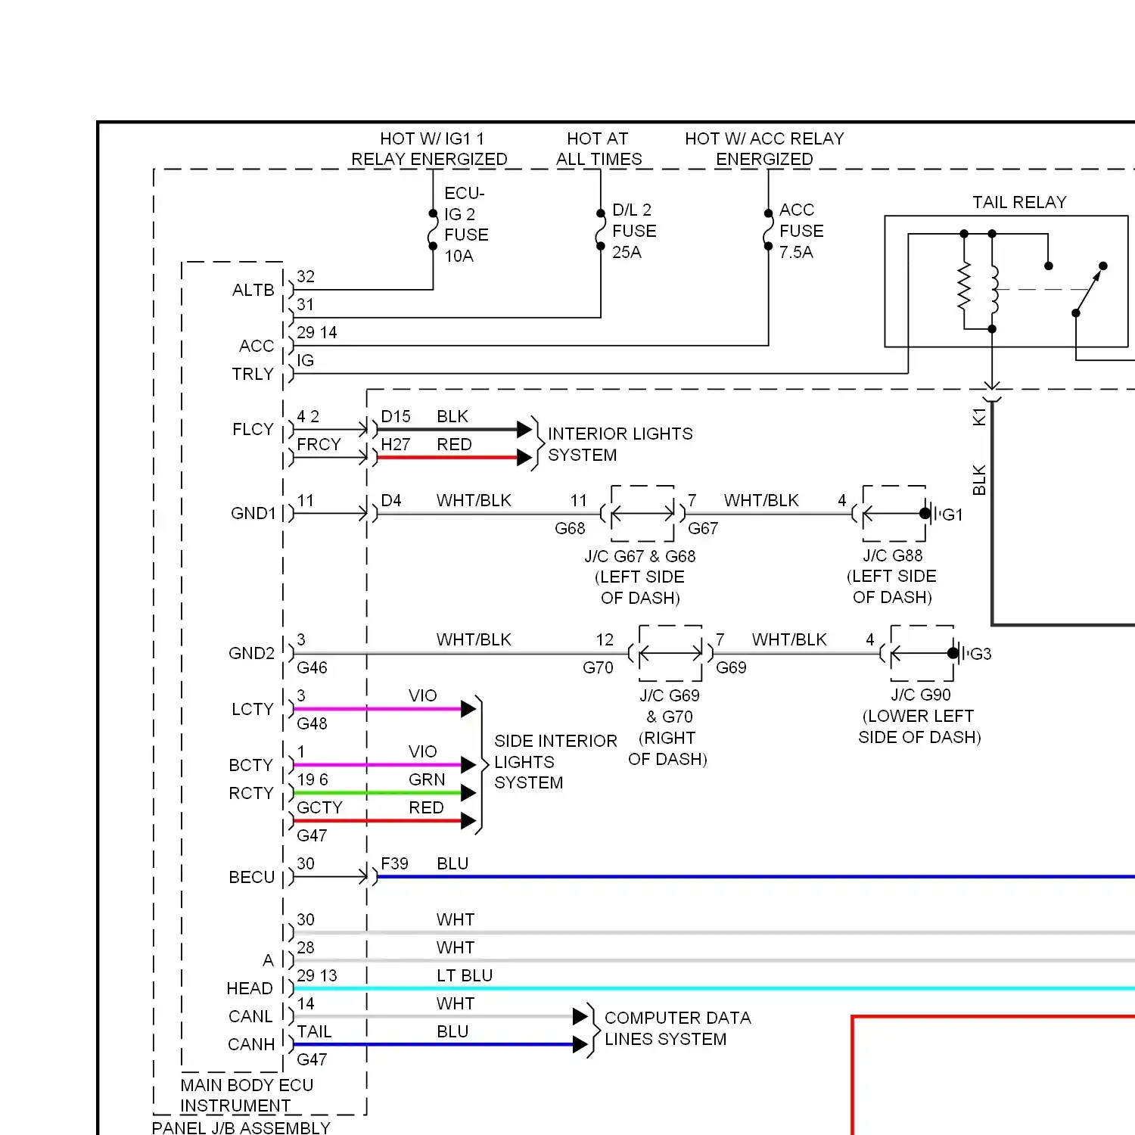
Task: Select the 'ALTB' terminal label
Action: click(253, 291)
